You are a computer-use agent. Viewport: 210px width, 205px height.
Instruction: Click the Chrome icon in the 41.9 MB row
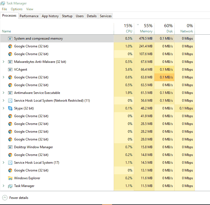(10, 116)
